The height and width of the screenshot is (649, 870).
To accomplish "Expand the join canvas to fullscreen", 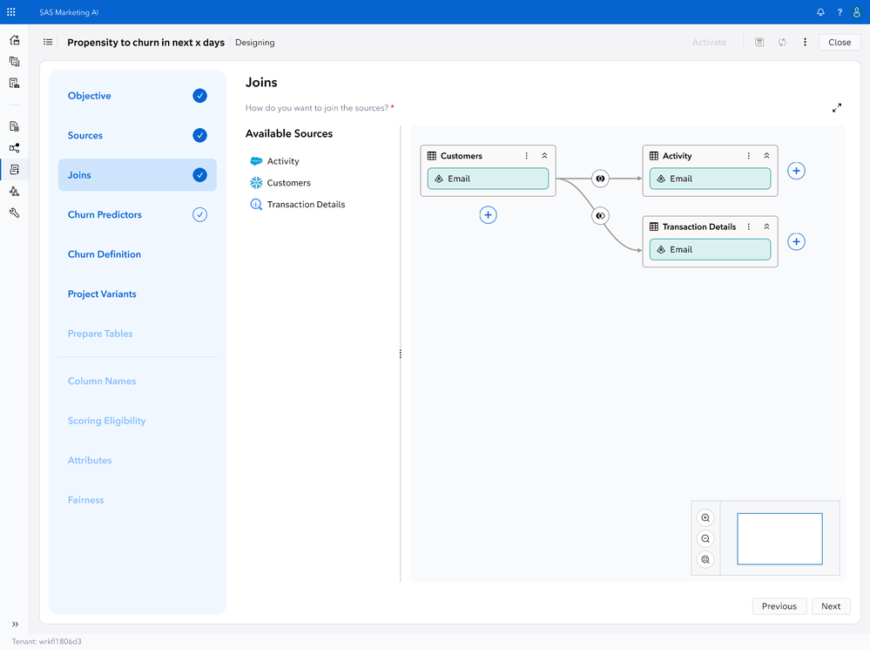I will coord(837,108).
